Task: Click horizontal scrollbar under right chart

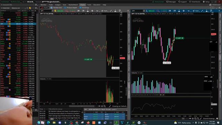Action: point(183,119)
